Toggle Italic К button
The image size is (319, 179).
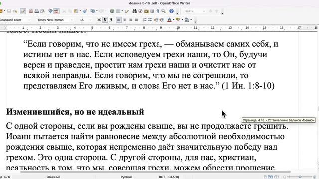point(105,20)
